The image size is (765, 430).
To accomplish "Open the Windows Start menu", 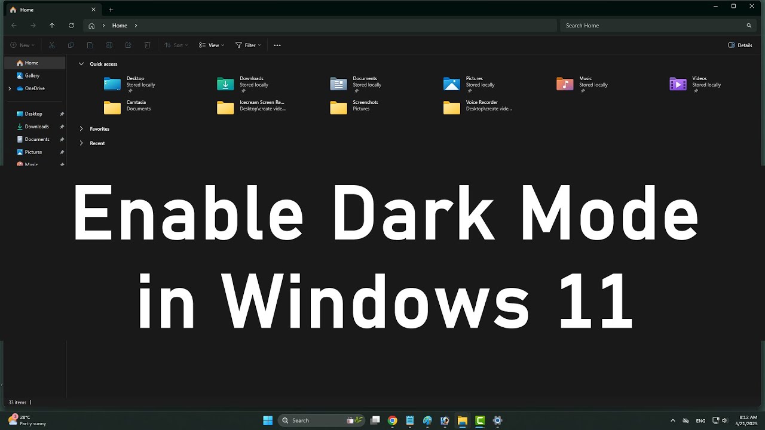I will [268, 420].
